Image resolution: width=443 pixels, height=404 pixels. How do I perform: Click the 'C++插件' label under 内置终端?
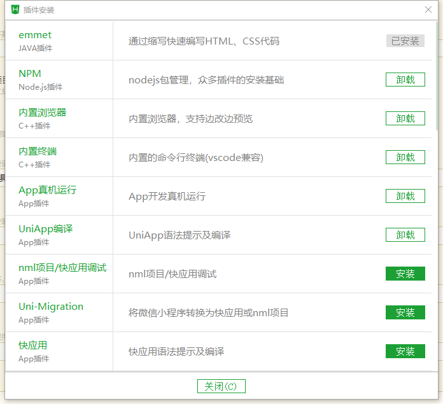coord(34,165)
